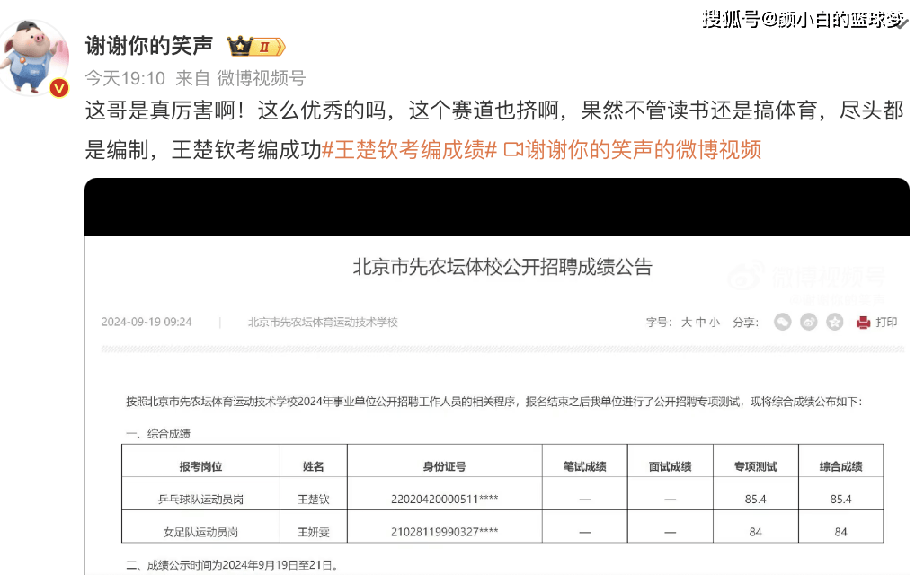This screenshot has width=924, height=575.
Task: Click the black video header area
Action: point(497,207)
